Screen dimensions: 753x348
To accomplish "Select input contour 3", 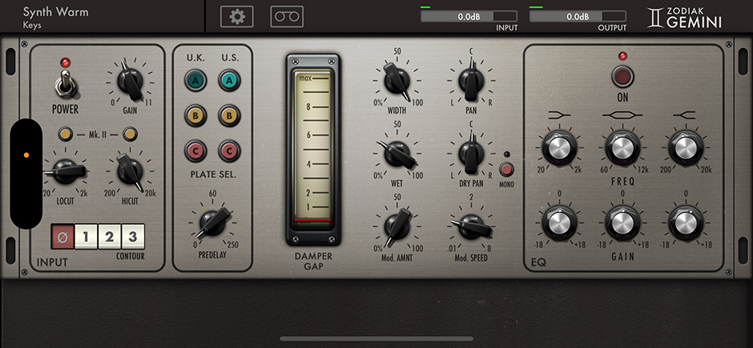I will coord(133,236).
